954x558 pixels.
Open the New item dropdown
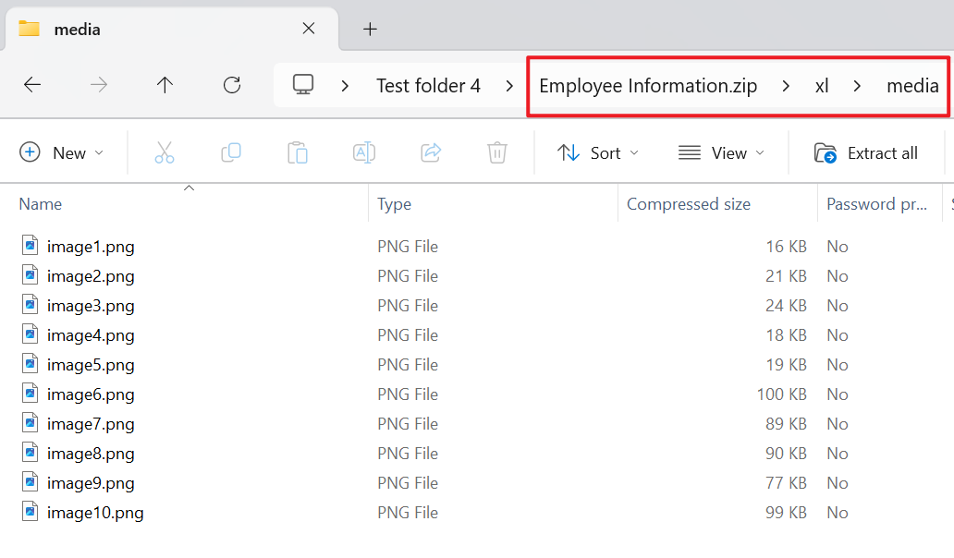tap(62, 152)
